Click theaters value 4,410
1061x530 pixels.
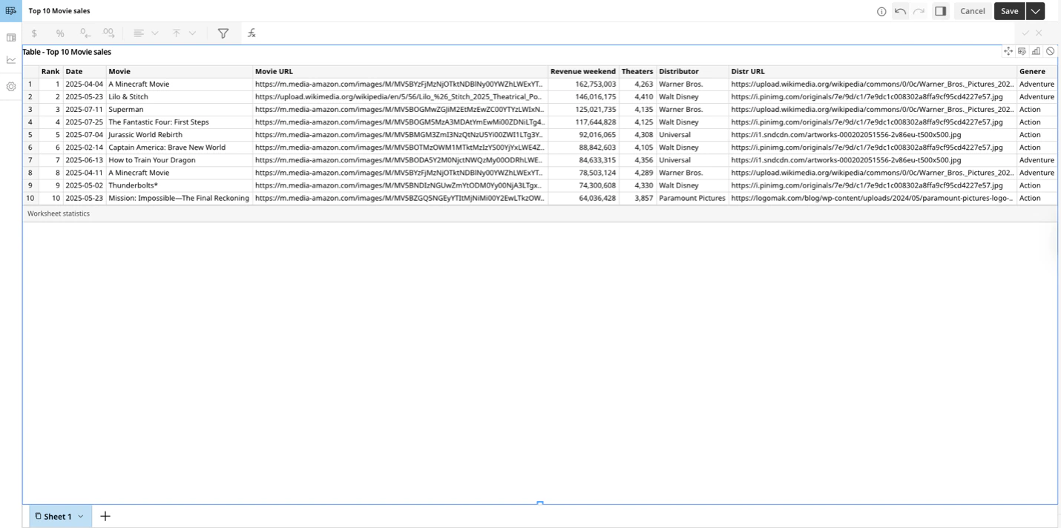tap(637, 97)
